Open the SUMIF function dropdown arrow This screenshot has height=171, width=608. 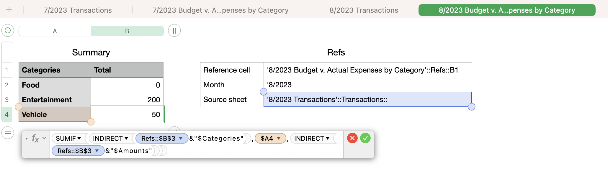click(79, 138)
